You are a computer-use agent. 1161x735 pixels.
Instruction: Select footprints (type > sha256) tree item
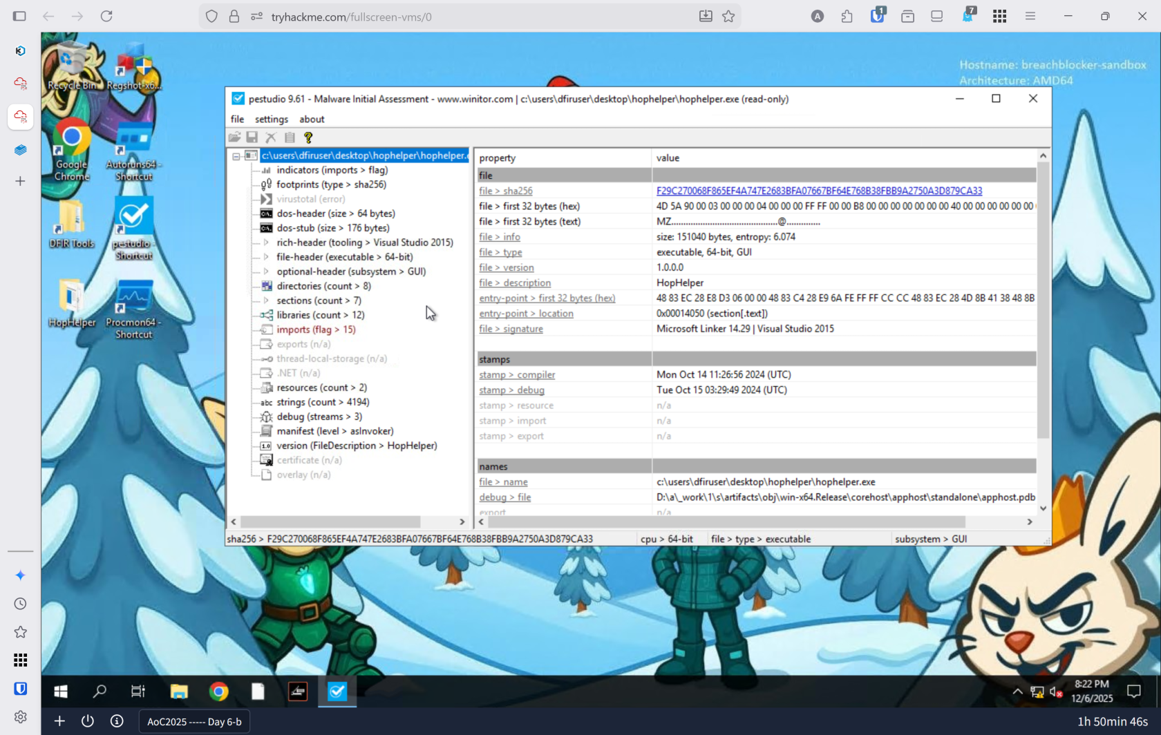(x=331, y=184)
